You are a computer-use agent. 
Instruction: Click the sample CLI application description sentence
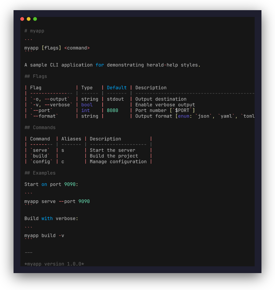click(x=112, y=65)
